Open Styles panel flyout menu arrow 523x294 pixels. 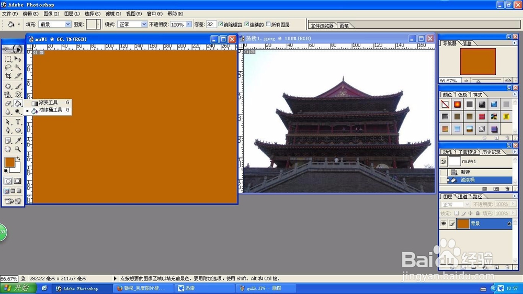coord(514,95)
